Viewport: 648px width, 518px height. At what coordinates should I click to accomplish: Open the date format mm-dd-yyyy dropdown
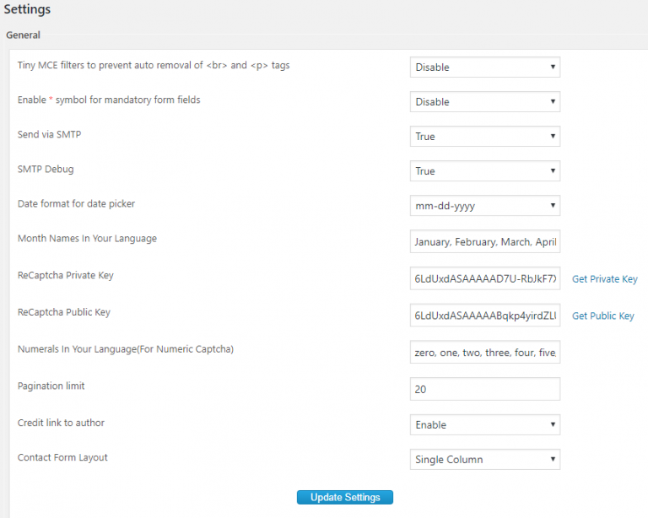coord(484,206)
